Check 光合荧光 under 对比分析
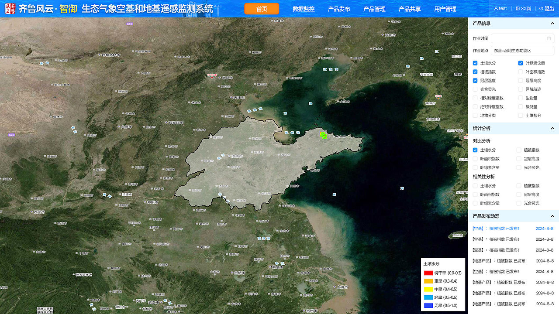This screenshot has height=314, width=559. (x=519, y=167)
